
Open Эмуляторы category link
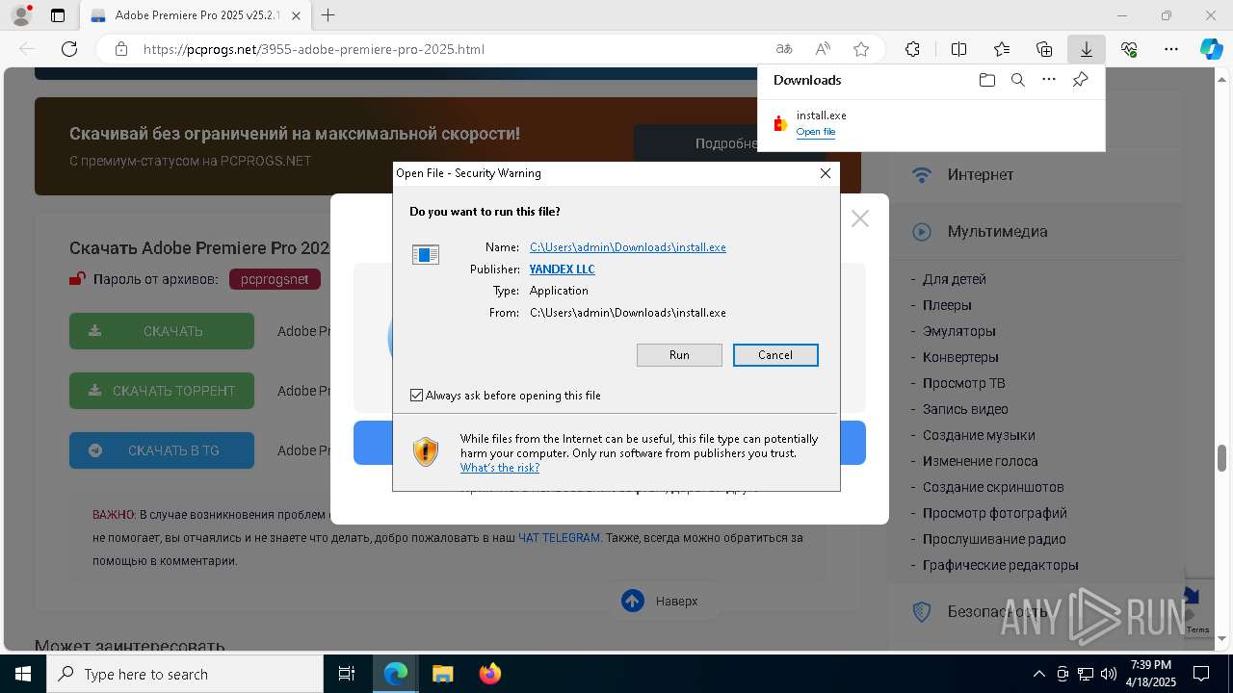[959, 331]
